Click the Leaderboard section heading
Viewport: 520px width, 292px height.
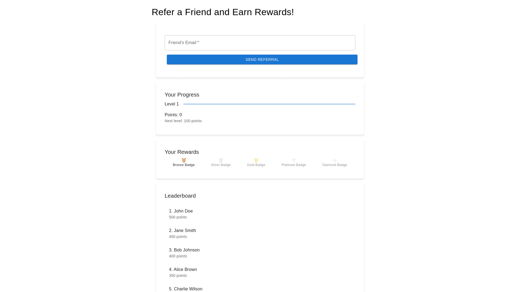[180, 196]
